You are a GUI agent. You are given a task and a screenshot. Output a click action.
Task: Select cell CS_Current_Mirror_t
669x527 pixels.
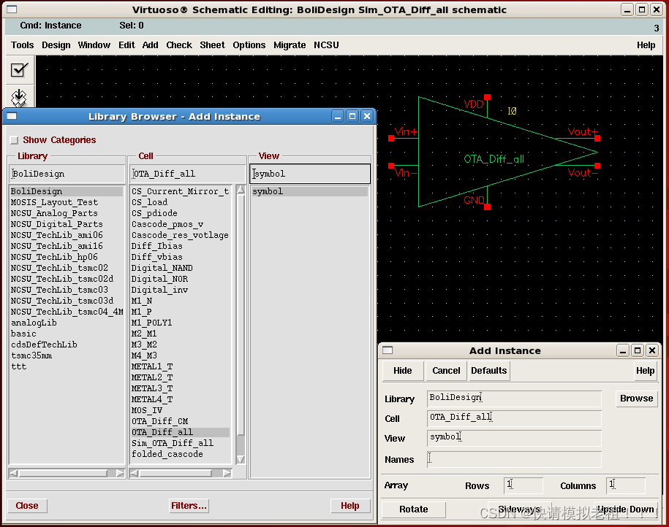(x=180, y=191)
